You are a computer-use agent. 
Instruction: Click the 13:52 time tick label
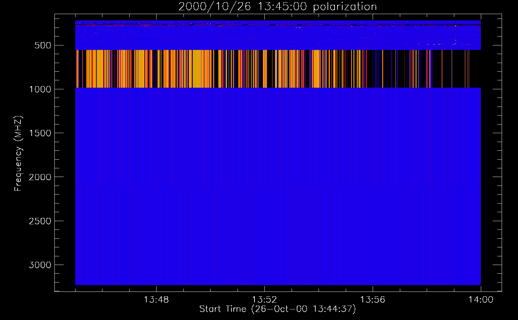pyautogui.click(x=264, y=300)
